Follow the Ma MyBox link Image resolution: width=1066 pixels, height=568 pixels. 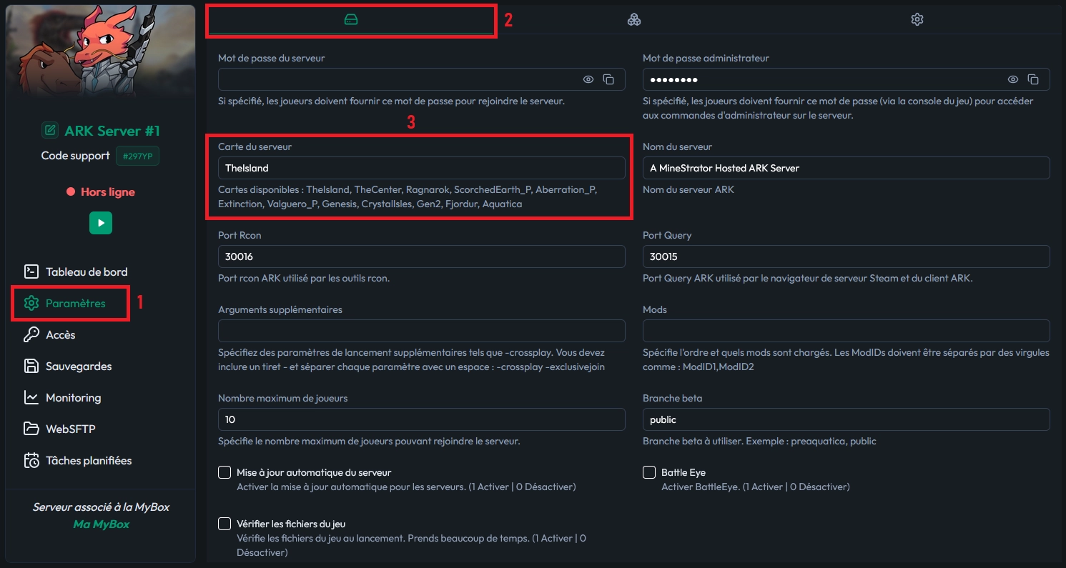[x=100, y=524]
